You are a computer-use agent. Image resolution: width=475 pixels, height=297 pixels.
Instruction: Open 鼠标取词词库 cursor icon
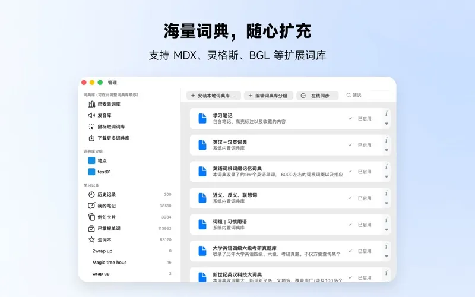pyautogui.click(x=91, y=127)
